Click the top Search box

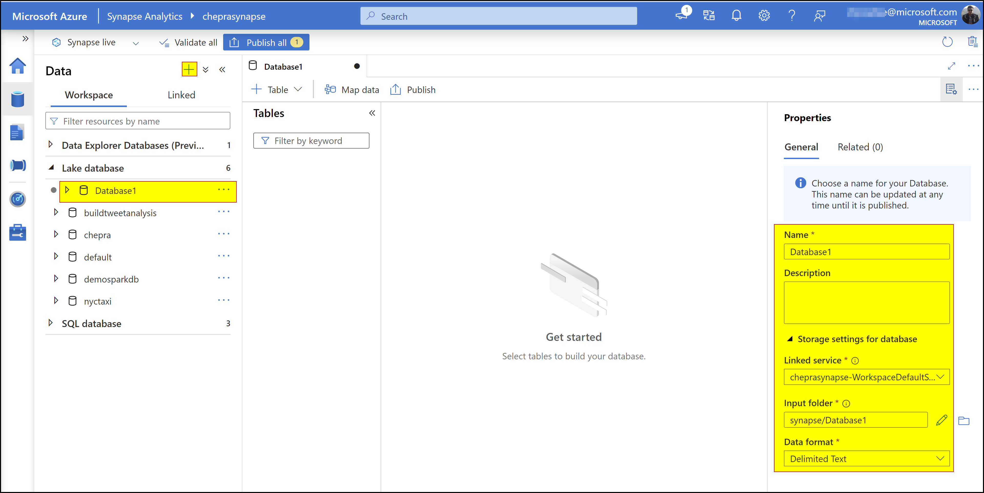[499, 16]
